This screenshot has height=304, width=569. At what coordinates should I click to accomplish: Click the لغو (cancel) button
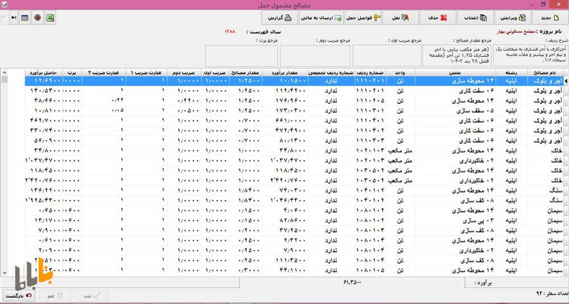tap(55, 295)
